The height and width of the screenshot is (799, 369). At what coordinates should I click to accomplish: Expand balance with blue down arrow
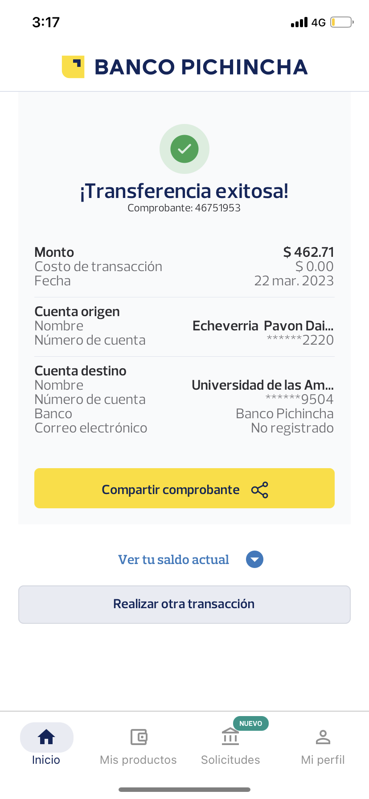(254, 560)
